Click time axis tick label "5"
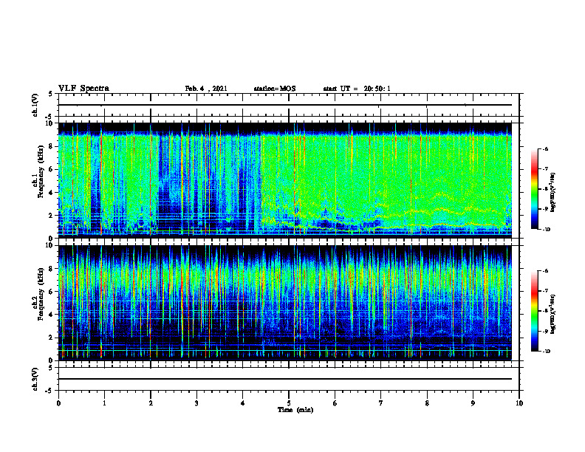 coord(289,403)
